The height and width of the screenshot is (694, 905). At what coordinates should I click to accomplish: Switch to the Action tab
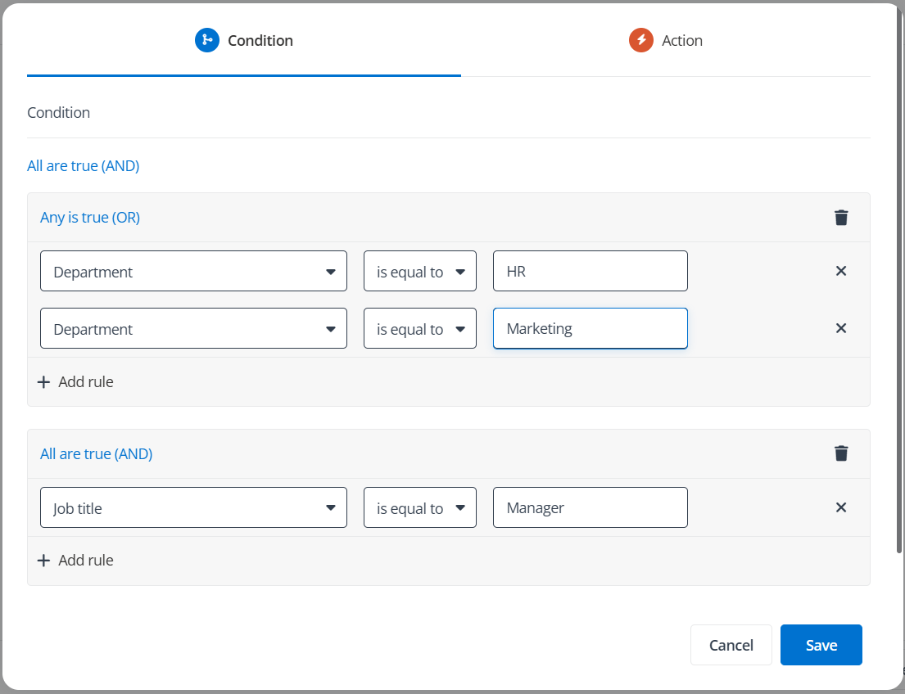click(x=665, y=40)
